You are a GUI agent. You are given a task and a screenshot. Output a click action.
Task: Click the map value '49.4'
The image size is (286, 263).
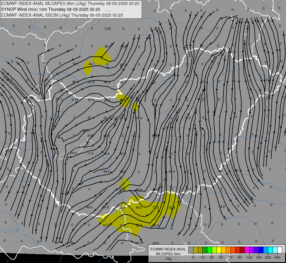75,82
